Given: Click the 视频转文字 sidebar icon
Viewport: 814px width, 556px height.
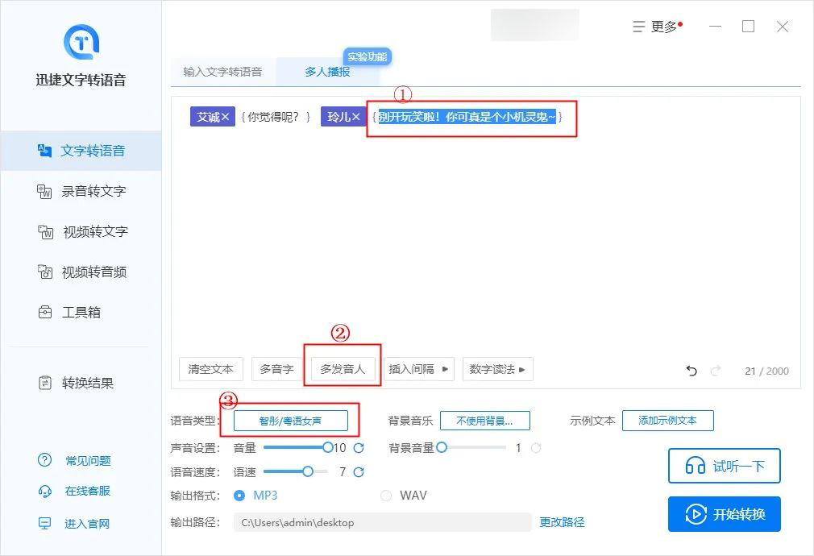Looking at the screenshot, I should 46,232.
